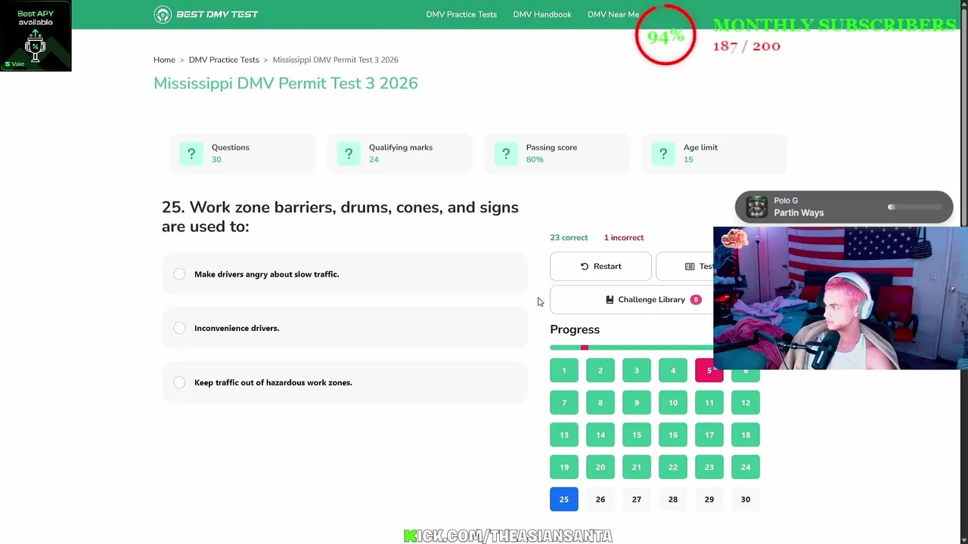The width and height of the screenshot is (968, 544).
Task: Jump to question 30
Action: pyautogui.click(x=746, y=499)
